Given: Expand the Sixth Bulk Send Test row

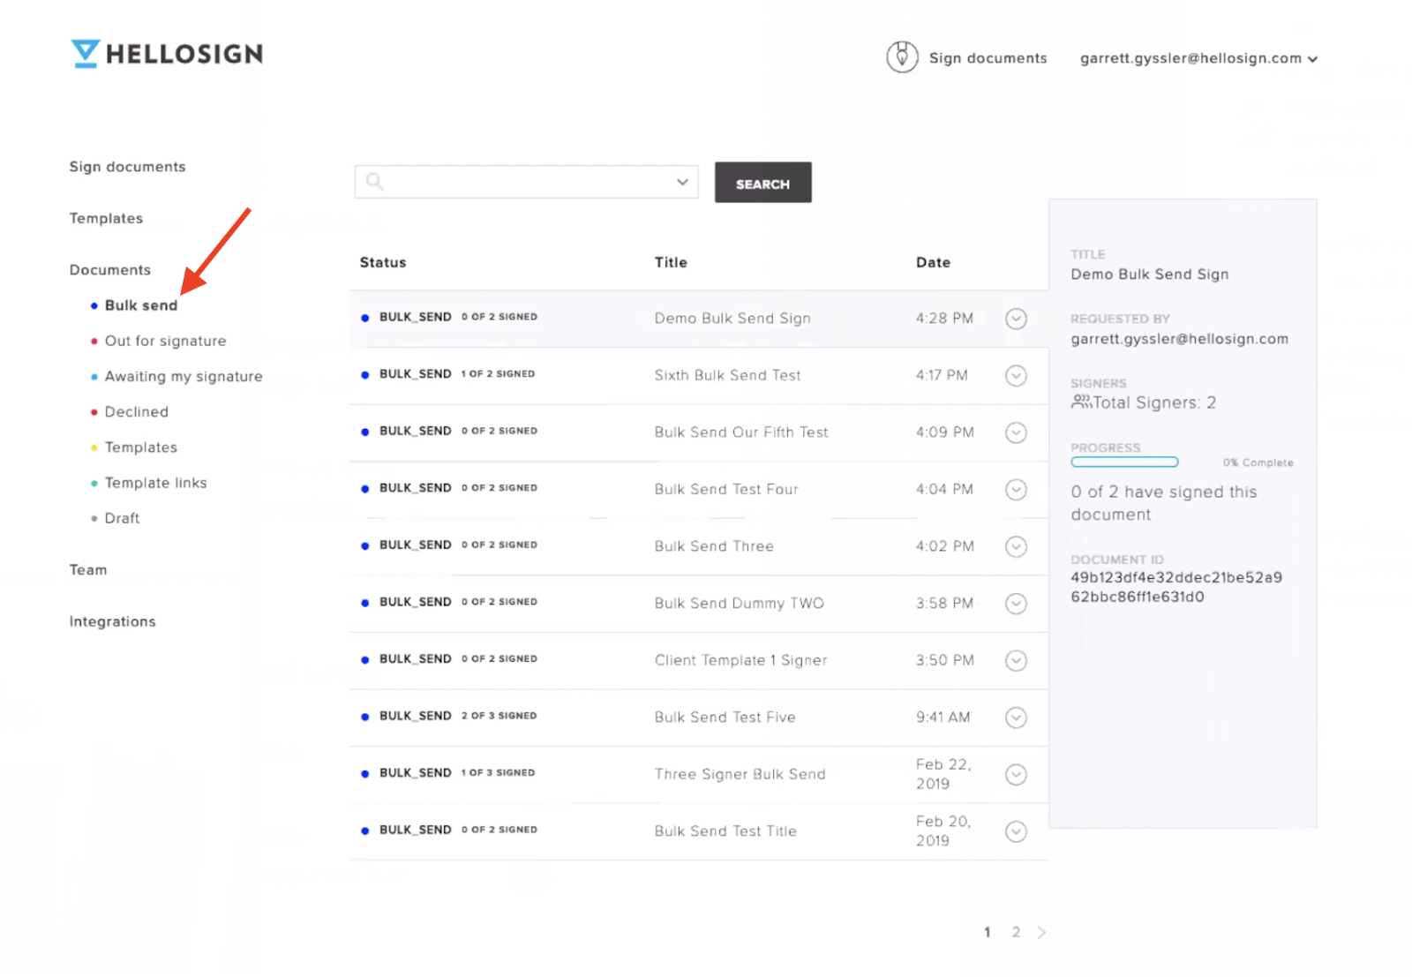Looking at the screenshot, I should point(1016,376).
